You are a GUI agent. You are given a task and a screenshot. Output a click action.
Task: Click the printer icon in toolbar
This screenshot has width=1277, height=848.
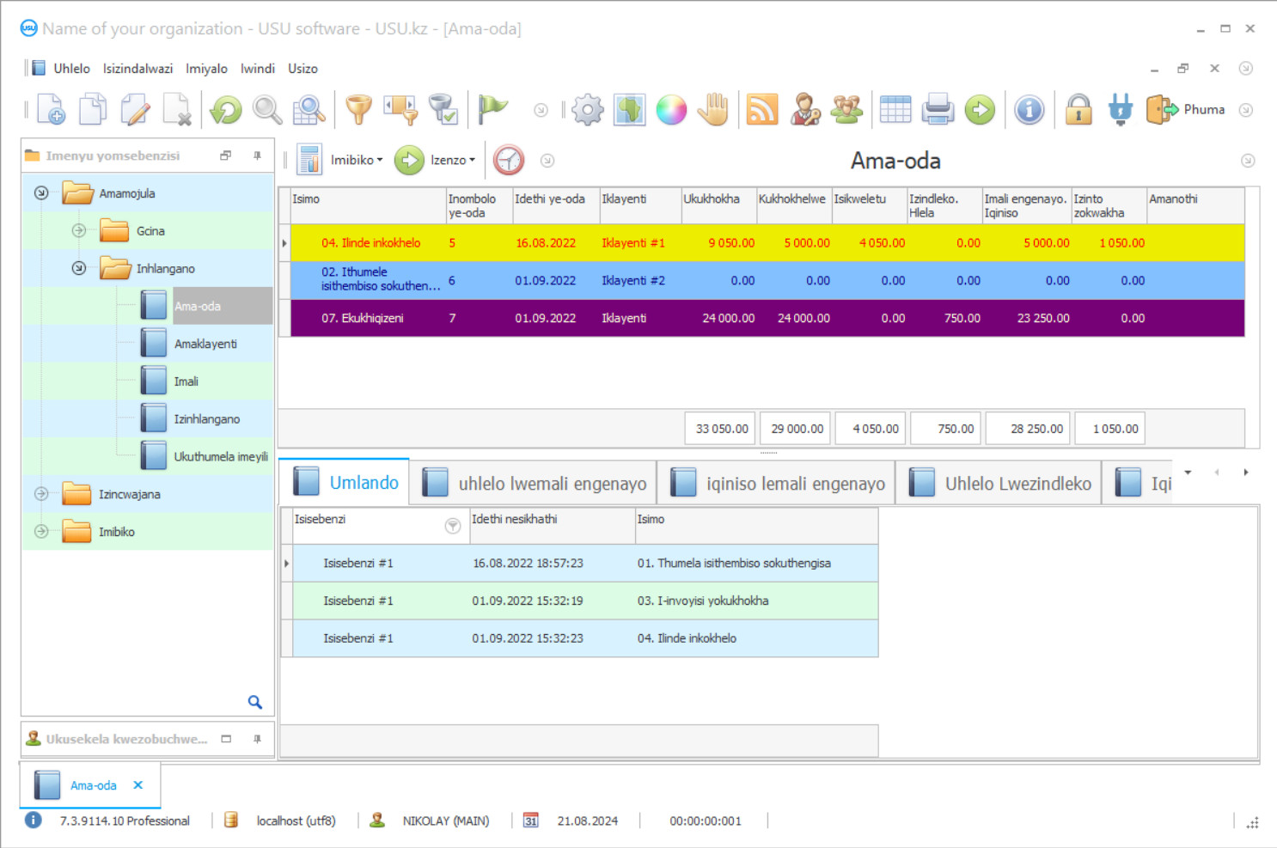pyautogui.click(x=938, y=110)
